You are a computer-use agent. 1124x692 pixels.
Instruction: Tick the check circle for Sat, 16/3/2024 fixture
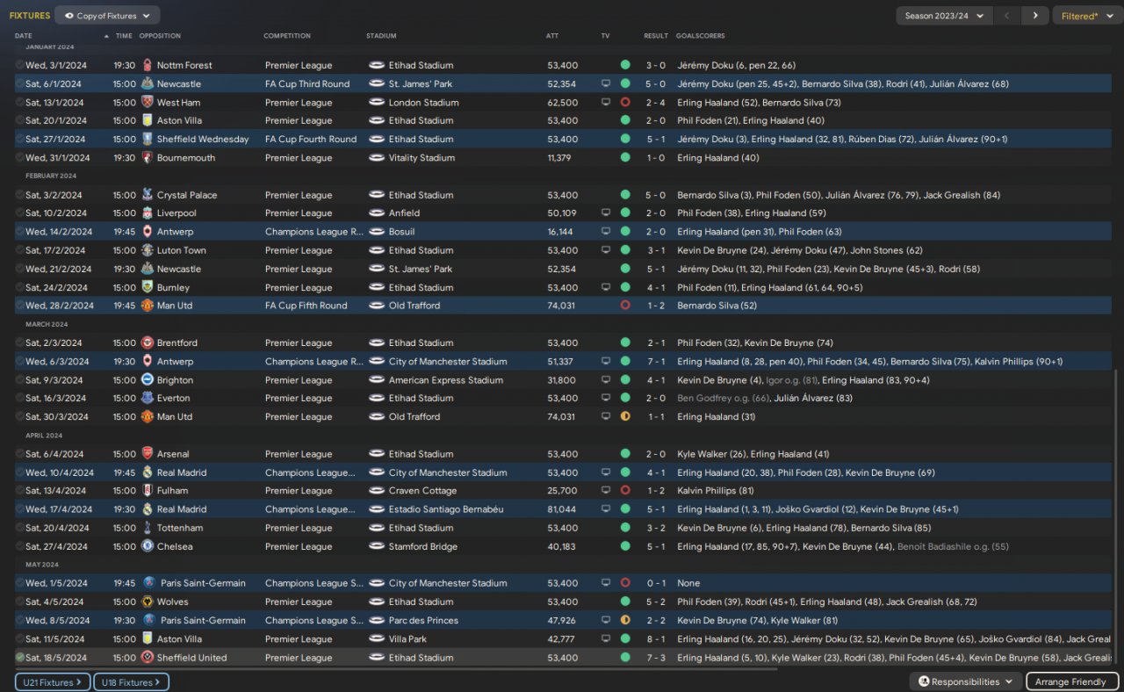pyautogui.click(x=20, y=399)
